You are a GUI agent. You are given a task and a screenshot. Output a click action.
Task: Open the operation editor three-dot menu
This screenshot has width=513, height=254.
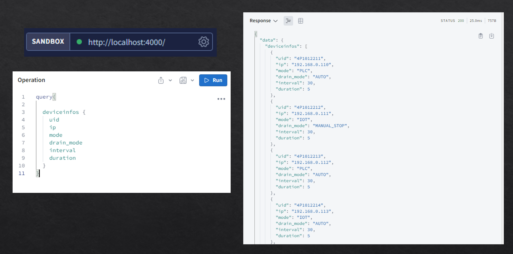click(221, 99)
